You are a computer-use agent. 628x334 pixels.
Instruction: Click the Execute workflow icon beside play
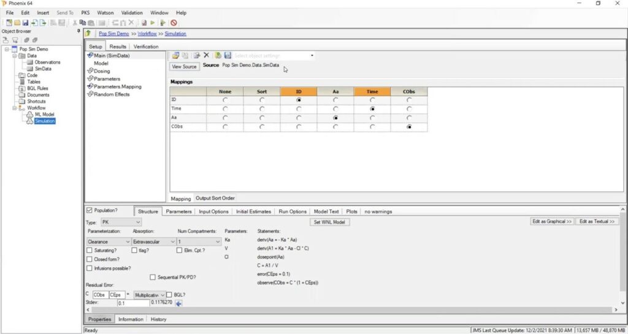coord(163,23)
